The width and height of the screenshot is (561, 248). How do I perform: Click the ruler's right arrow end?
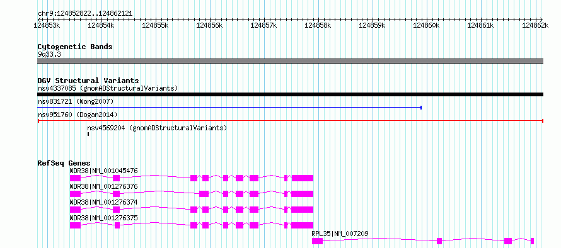pyautogui.click(x=541, y=20)
